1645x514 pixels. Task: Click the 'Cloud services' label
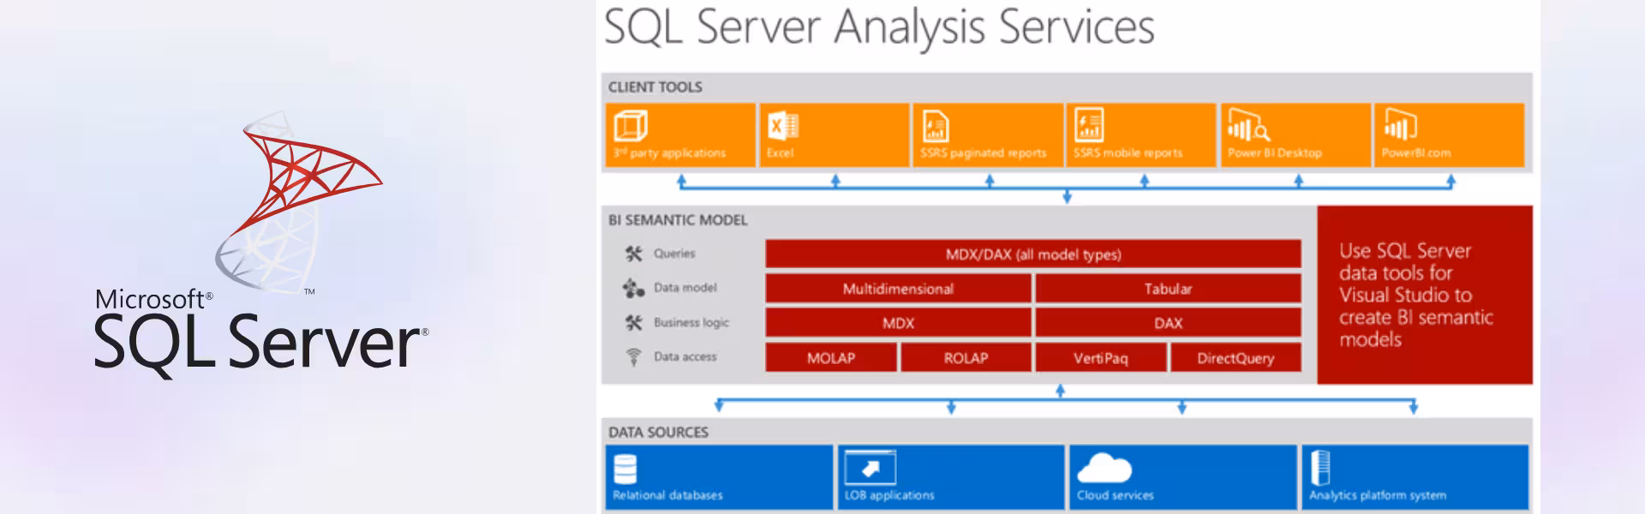pos(1116,495)
